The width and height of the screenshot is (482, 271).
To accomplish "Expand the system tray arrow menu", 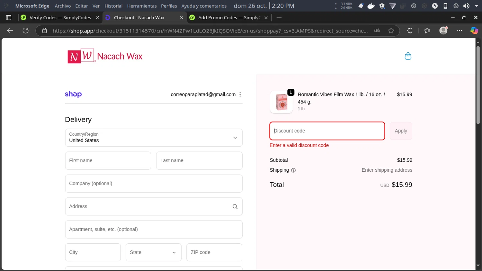I will click(477, 6).
